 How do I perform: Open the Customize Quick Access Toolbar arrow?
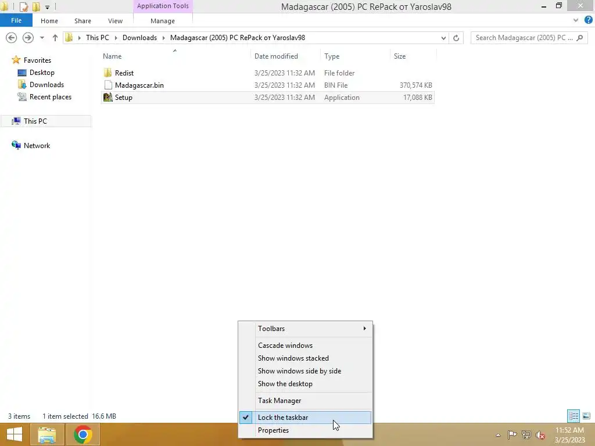(47, 7)
